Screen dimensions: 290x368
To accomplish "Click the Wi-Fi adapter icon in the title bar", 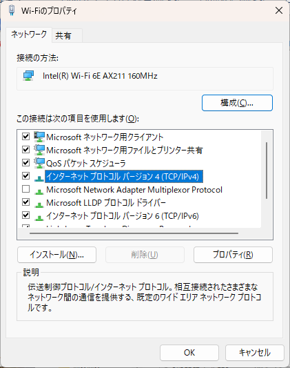I will pyautogui.click(x=12, y=10).
